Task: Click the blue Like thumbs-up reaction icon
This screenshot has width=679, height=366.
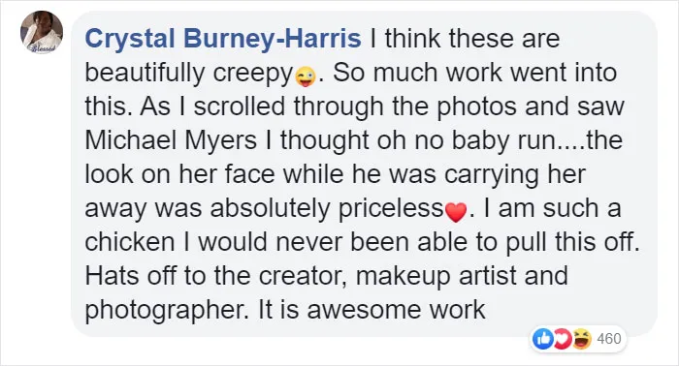Action: click(x=543, y=339)
